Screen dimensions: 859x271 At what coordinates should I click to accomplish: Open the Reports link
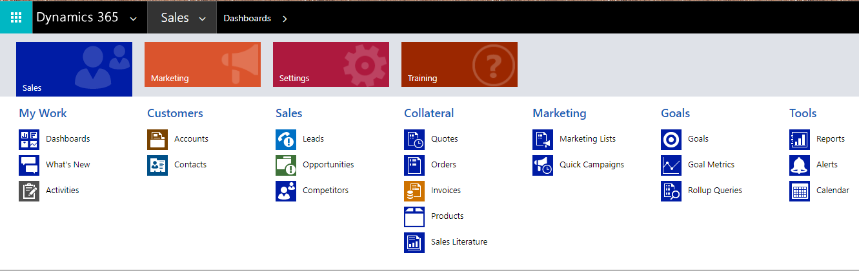coord(831,139)
